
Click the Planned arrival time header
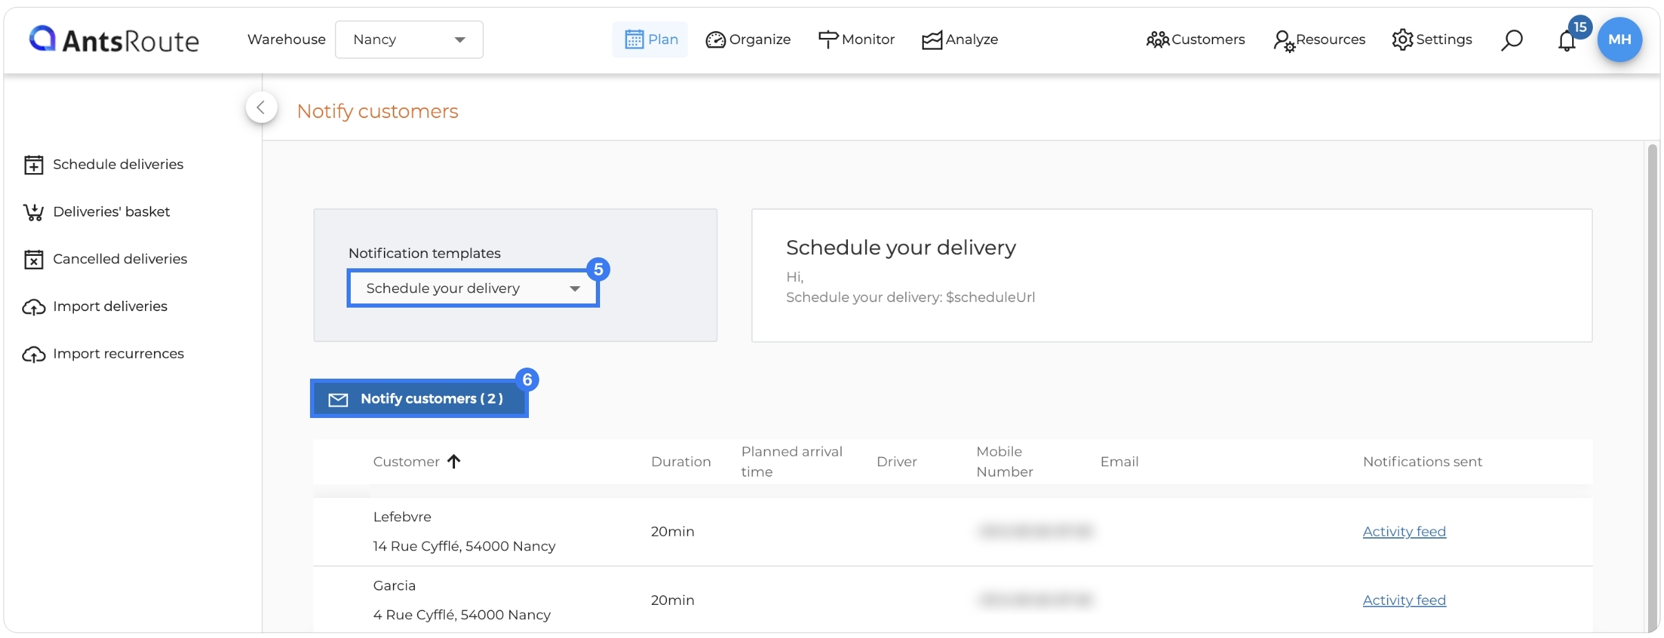point(791,461)
